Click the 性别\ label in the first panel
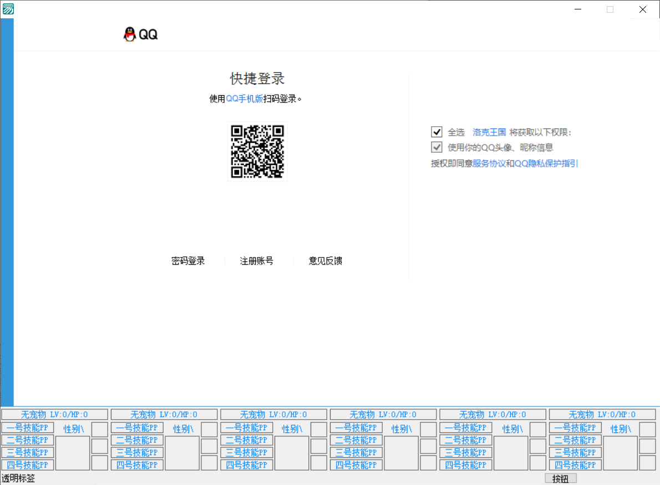 click(73, 428)
